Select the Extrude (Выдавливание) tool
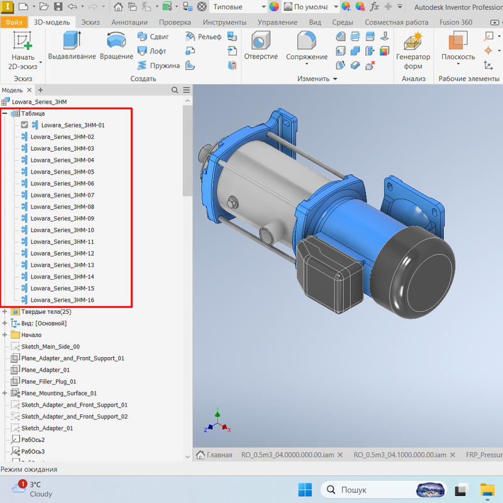The height and width of the screenshot is (503, 503). tap(72, 45)
